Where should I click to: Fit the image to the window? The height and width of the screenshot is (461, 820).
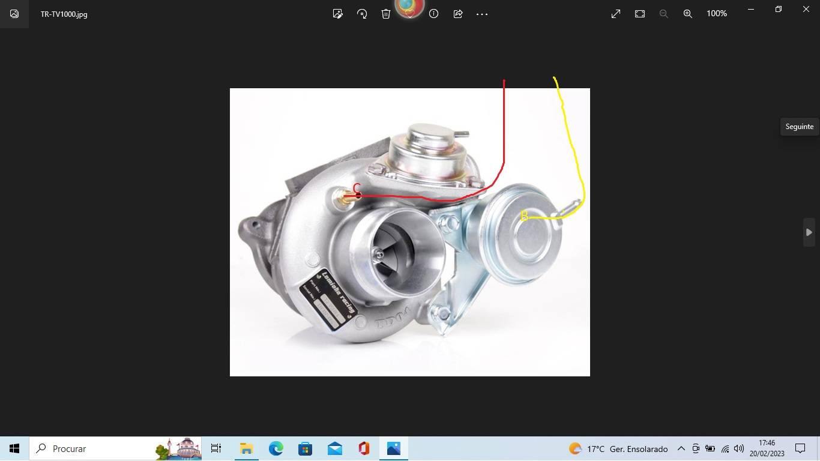pos(639,13)
